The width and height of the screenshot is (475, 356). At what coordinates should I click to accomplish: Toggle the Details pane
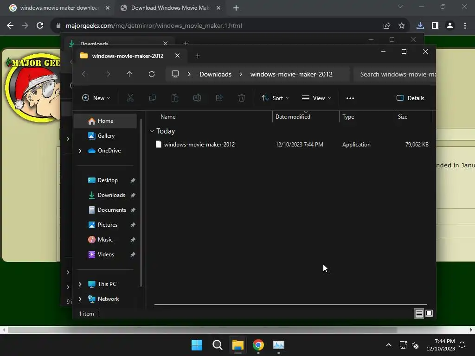pos(411,98)
